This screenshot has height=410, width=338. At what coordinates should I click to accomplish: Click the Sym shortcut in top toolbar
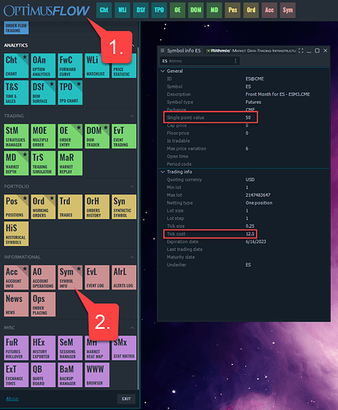coord(287,10)
